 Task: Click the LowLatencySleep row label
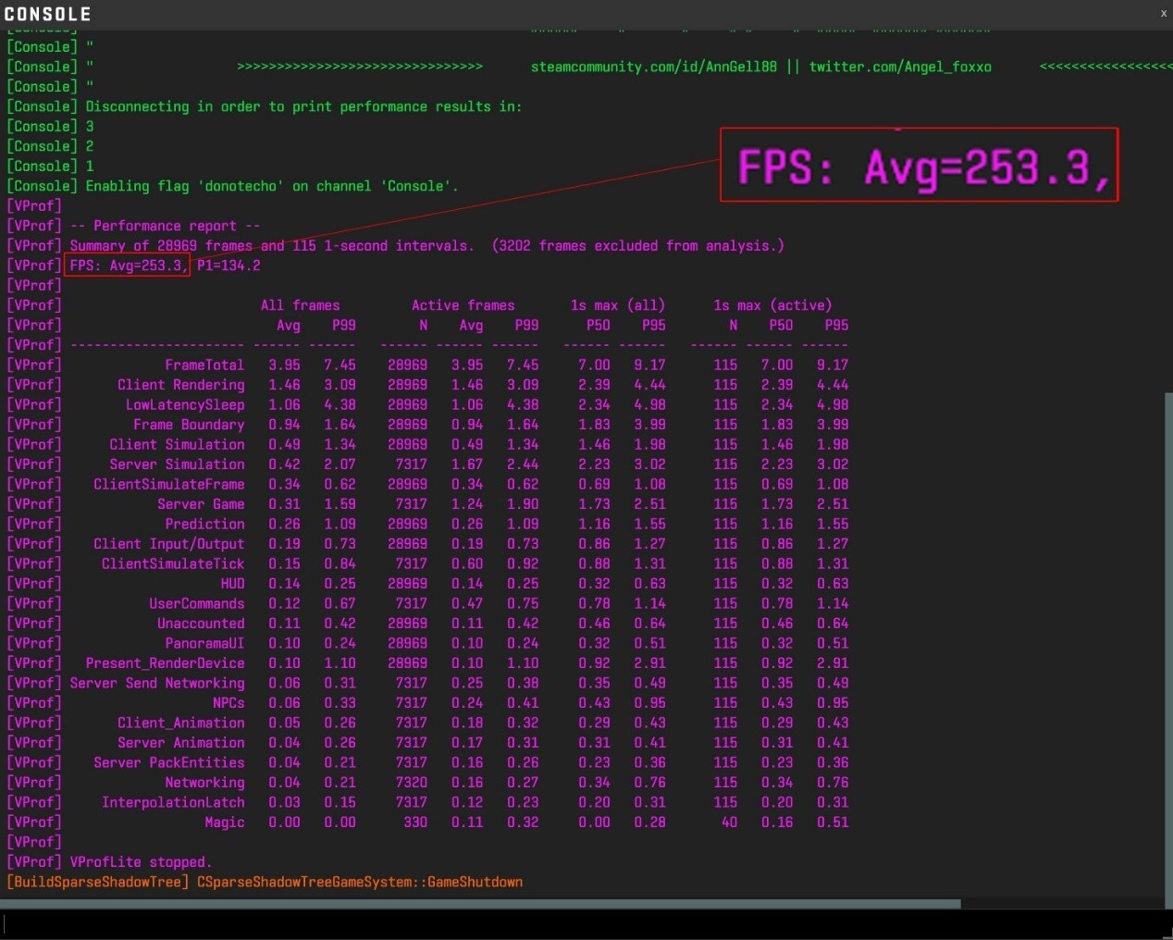[185, 405]
